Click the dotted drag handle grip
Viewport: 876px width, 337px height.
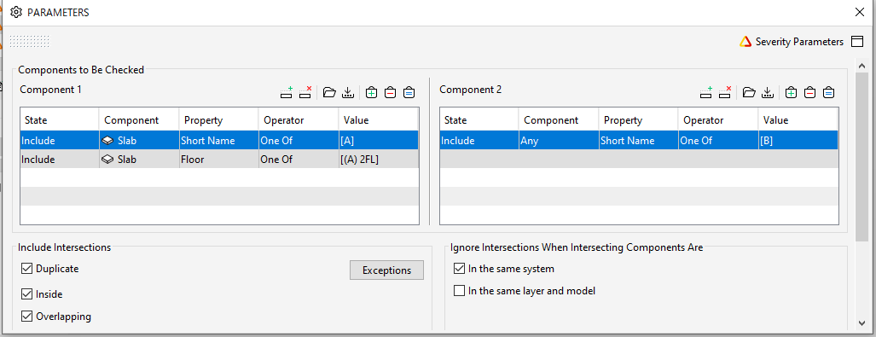[x=30, y=41]
